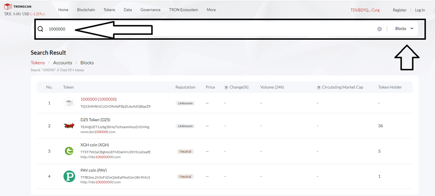Screen dimensions: 435x196
Task: Click the Neutral reputation badge for XGH coin
Action: [185, 151]
